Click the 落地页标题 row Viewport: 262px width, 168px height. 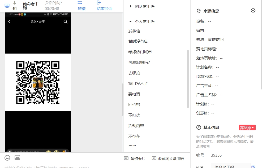coord(209,49)
